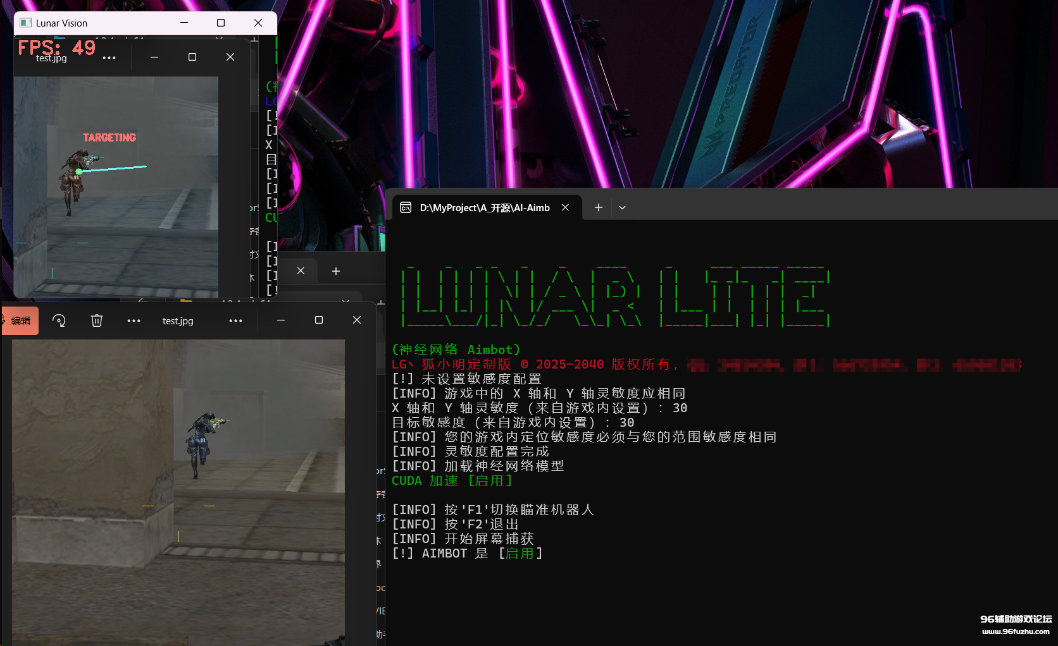Close the background terminal's tab
This screenshot has height=646, width=1058.
[x=301, y=271]
